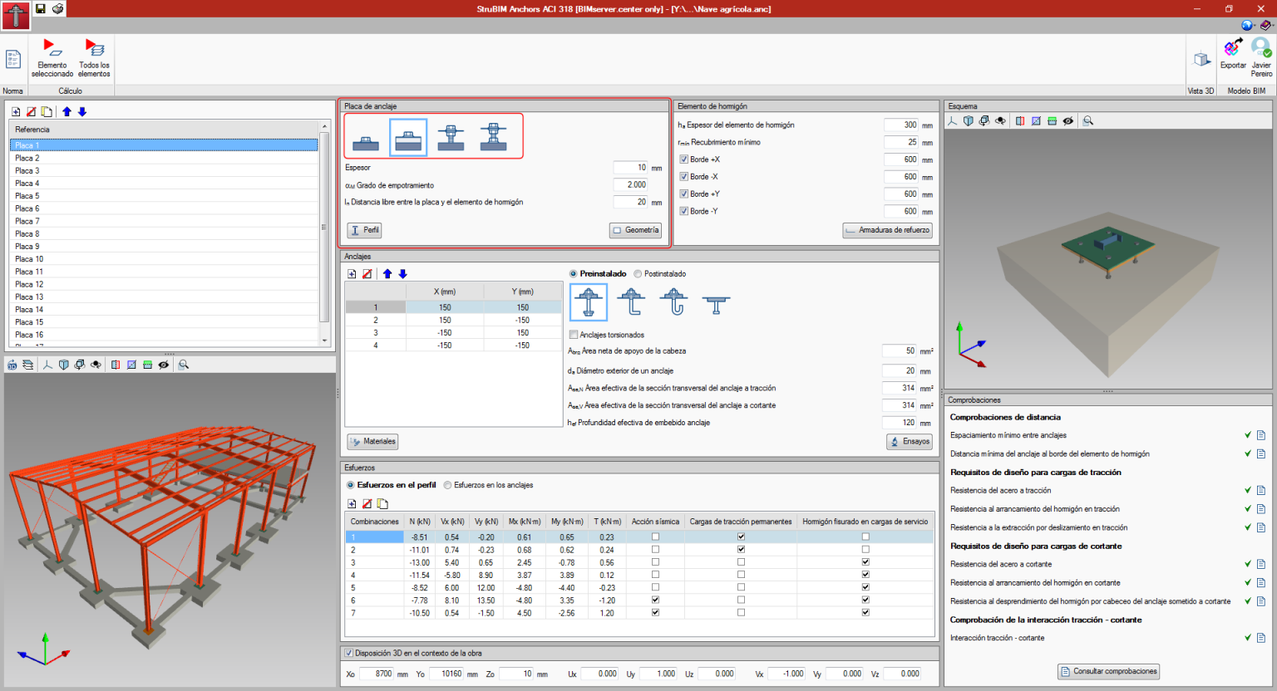Click the Consultar comprobaciones button
This screenshot has width=1277, height=691.
point(1107,671)
